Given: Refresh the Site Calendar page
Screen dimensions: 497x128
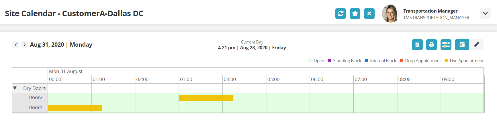Looking at the screenshot, I should click(341, 13).
